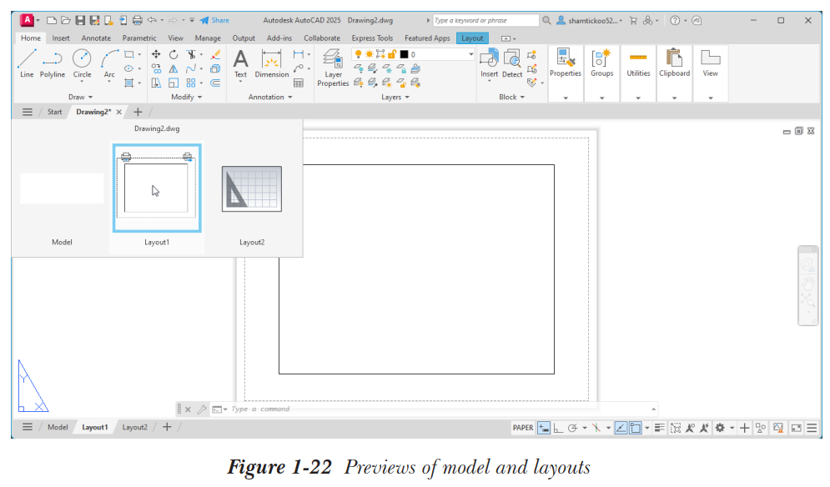Click the Layout1 preview thumbnail
This screenshot has width=830, height=487.
pyautogui.click(x=157, y=188)
